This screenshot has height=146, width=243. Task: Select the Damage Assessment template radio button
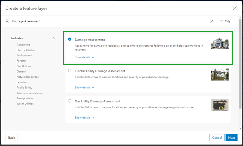pos(70,39)
